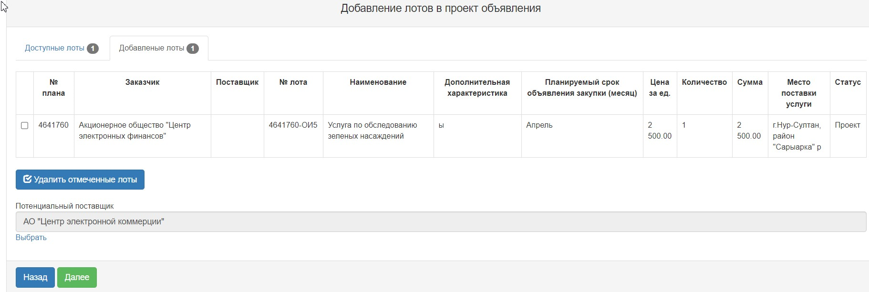
Task: Proceed with the green Далее button
Action: coord(77,277)
